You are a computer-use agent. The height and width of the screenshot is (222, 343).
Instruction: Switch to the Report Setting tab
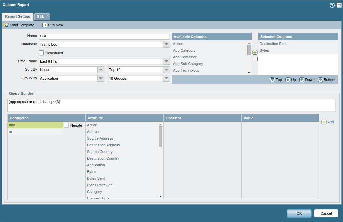coord(17,16)
